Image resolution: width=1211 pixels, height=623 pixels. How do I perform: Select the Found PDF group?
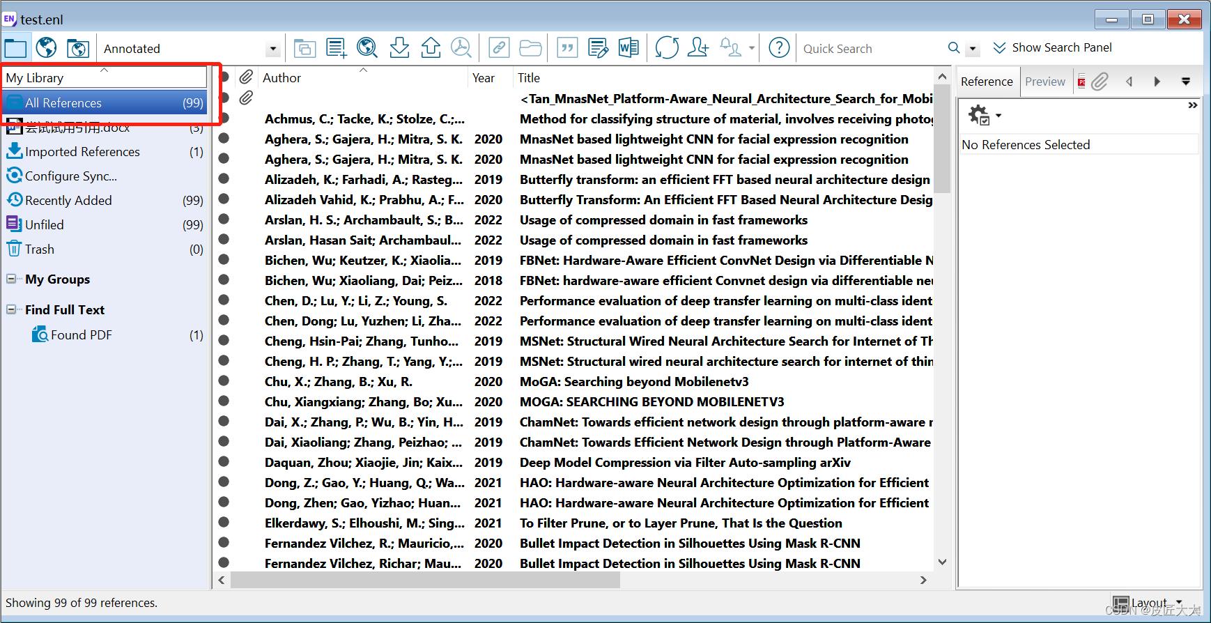click(105, 334)
